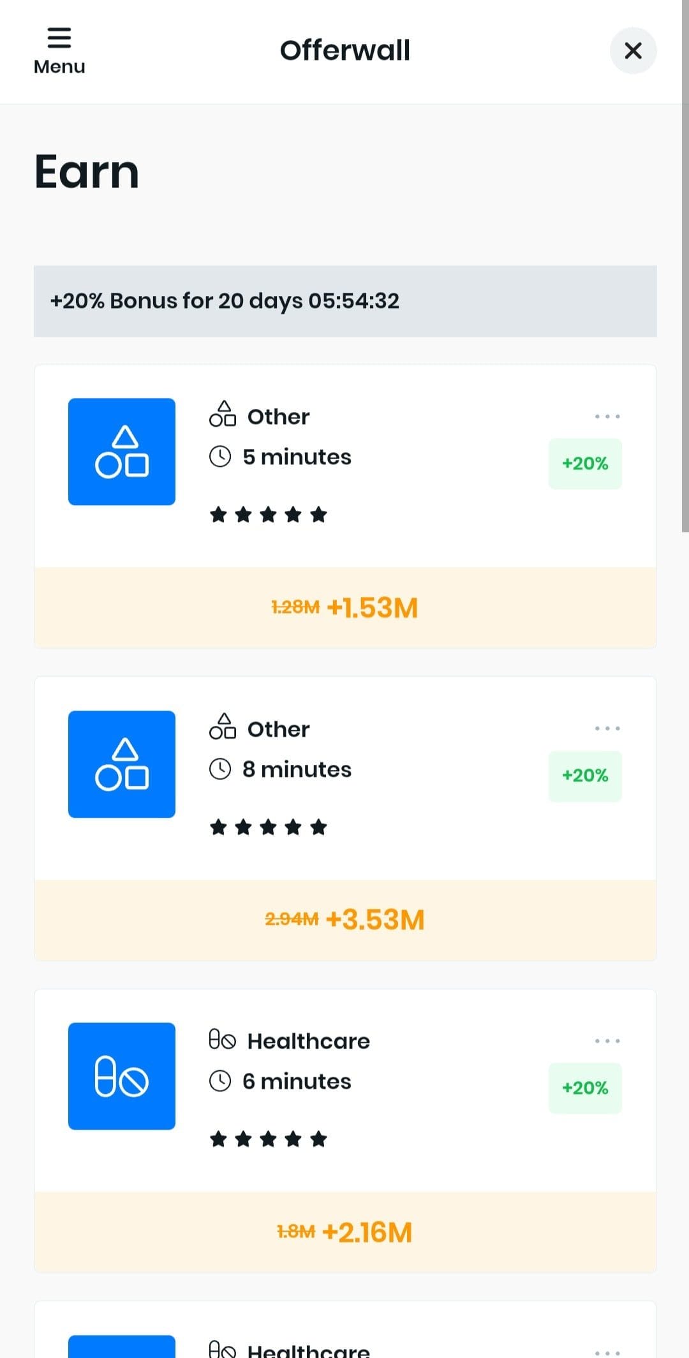
Task: Click the small category icon beside Healthcare
Action: (223, 1040)
